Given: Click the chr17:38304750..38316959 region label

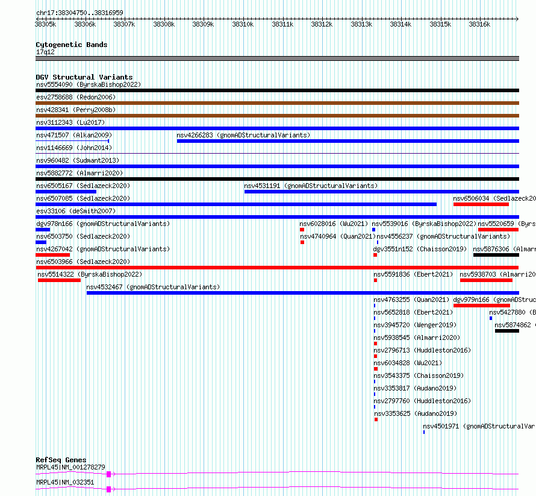Looking at the screenshot, I should 79,13.
